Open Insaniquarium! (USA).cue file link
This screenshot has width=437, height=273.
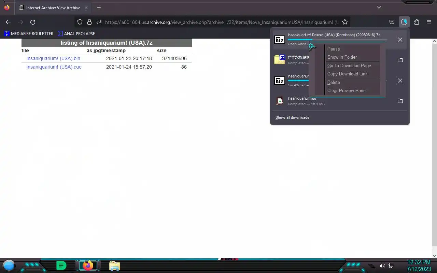54,67
